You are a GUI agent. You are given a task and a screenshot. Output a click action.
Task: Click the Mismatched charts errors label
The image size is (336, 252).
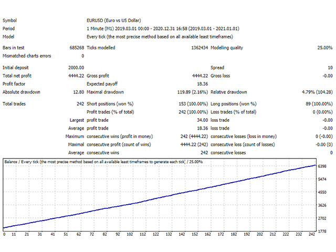click(x=27, y=56)
